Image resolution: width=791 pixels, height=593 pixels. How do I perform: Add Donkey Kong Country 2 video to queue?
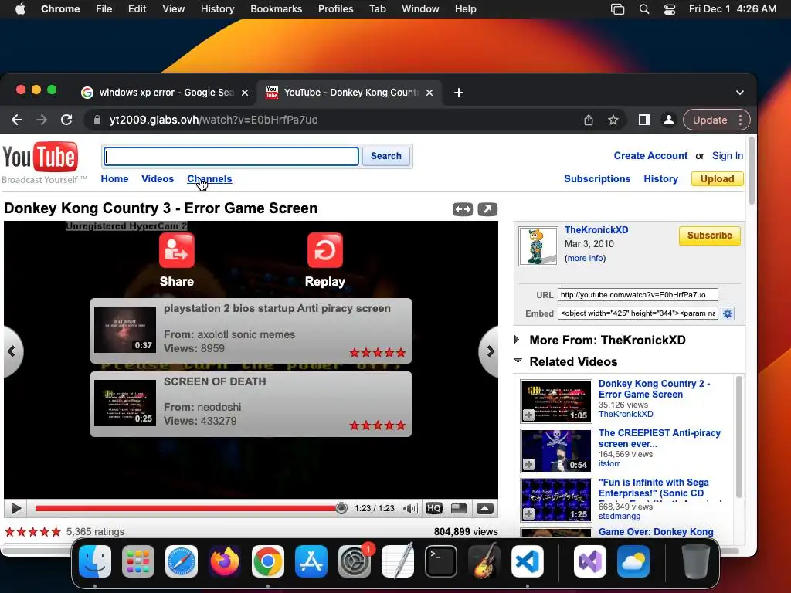point(528,415)
